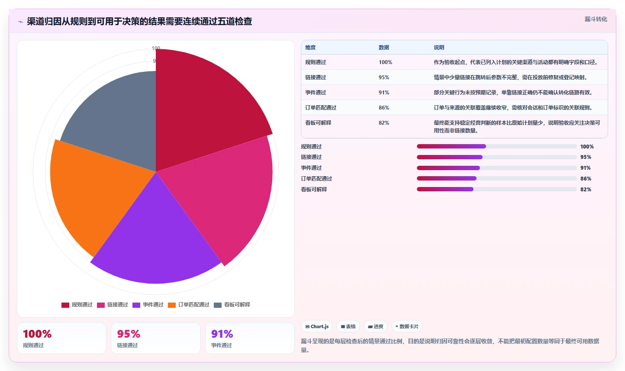
Task: Select the 进度 chip
Action: click(x=376, y=326)
